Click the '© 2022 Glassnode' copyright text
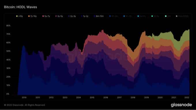This screenshot has width=196, height=110. click(24, 105)
